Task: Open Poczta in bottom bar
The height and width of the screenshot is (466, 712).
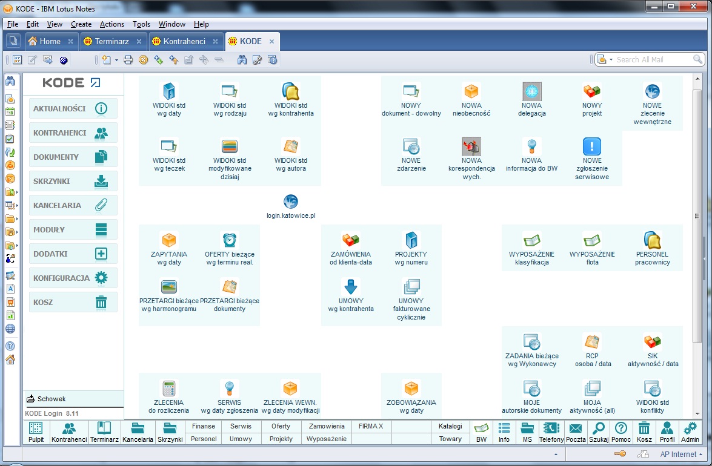Action: pos(575,432)
